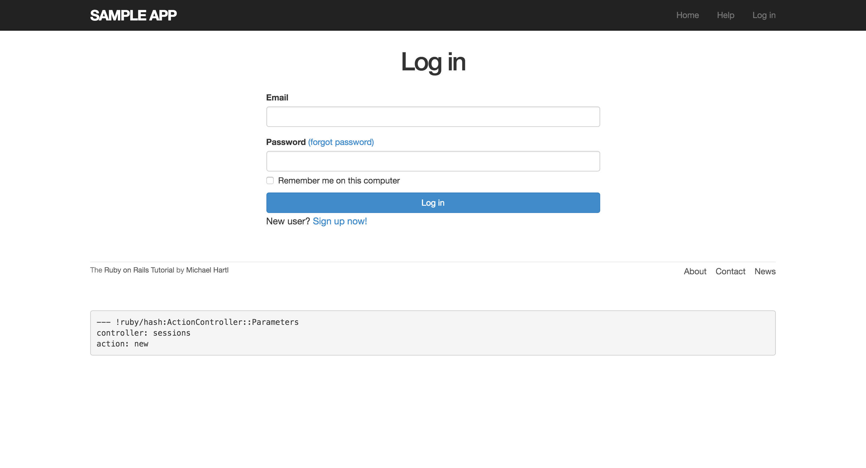Open the Help navigation link
This screenshot has height=468, width=866.
pos(725,15)
